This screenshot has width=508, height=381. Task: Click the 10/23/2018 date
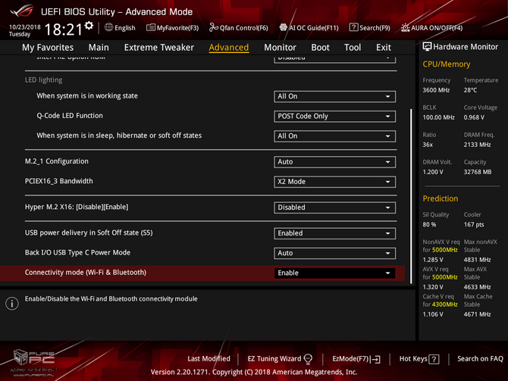pyautogui.click(x=24, y=27)
